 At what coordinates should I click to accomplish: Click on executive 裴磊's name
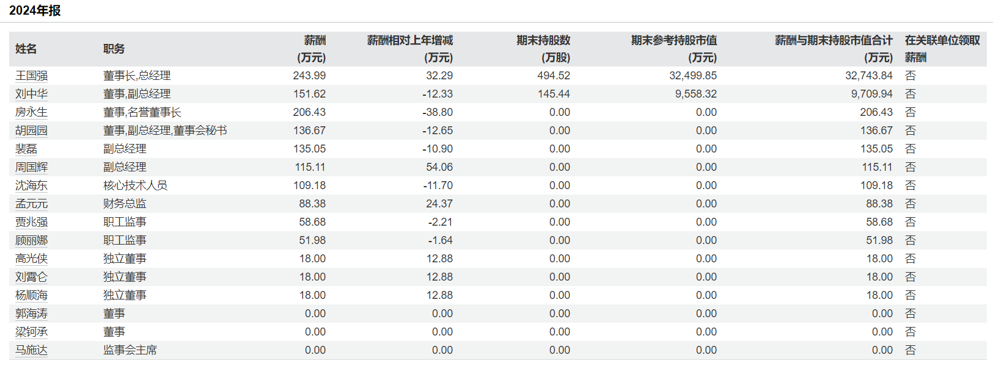coord(26,149)
